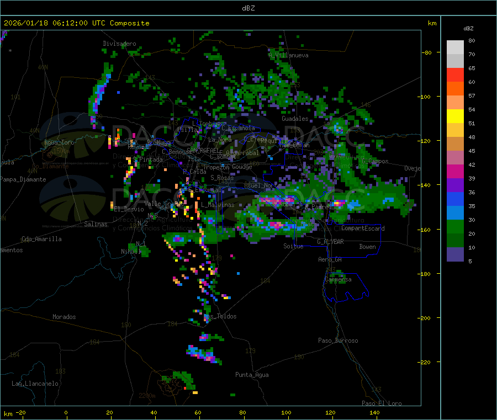Click the 'A_Villanueva' location label

click(x=288, y=55)
